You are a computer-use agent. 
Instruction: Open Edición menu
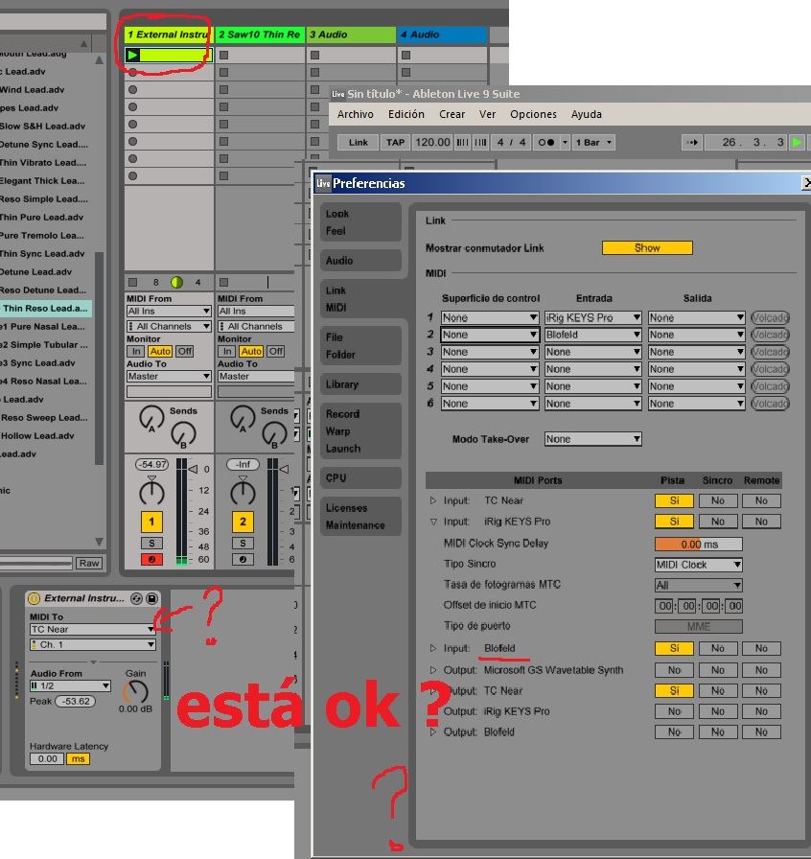[406, 114]
